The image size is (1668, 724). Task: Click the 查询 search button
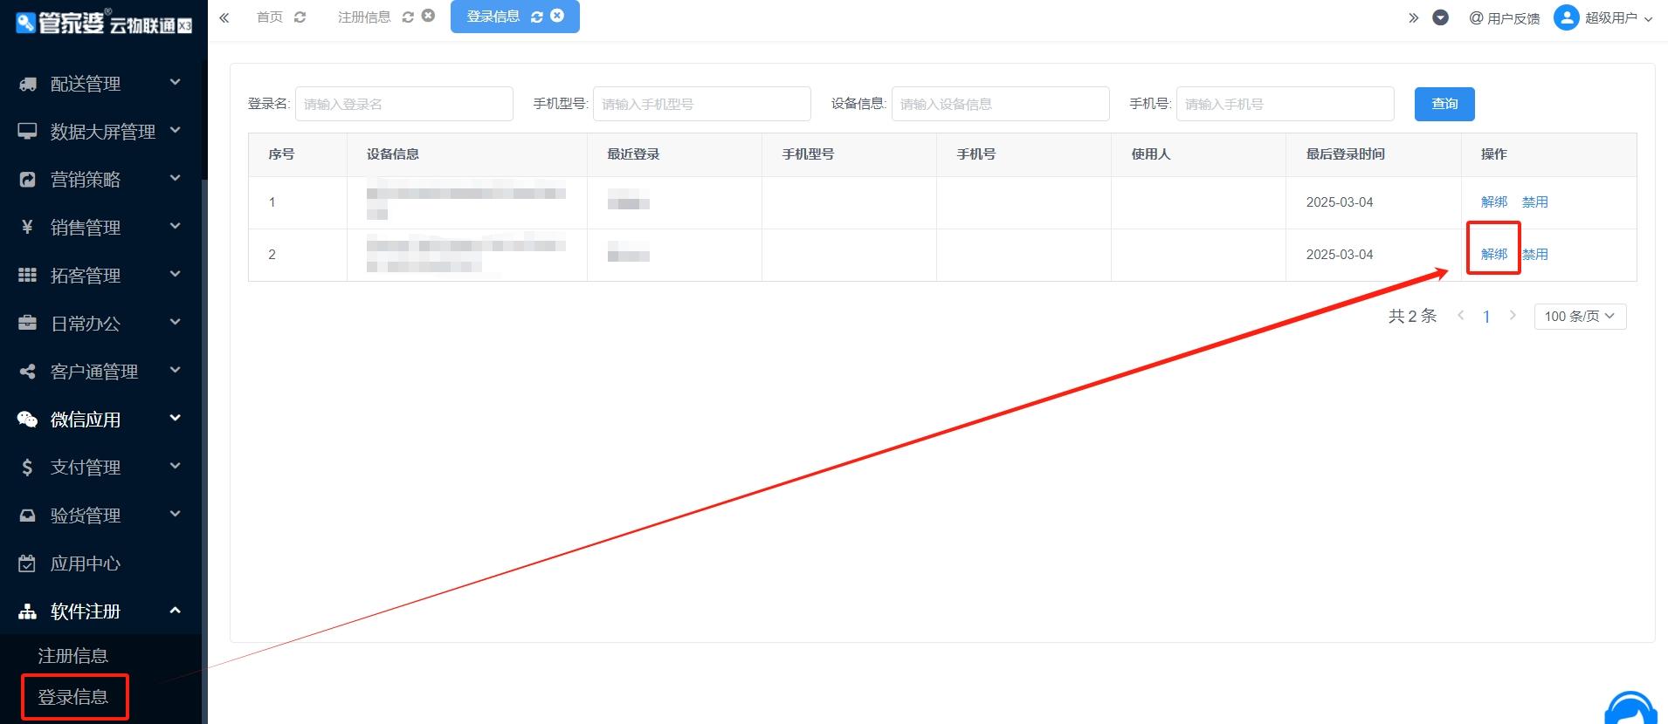tap(1444, 104)
